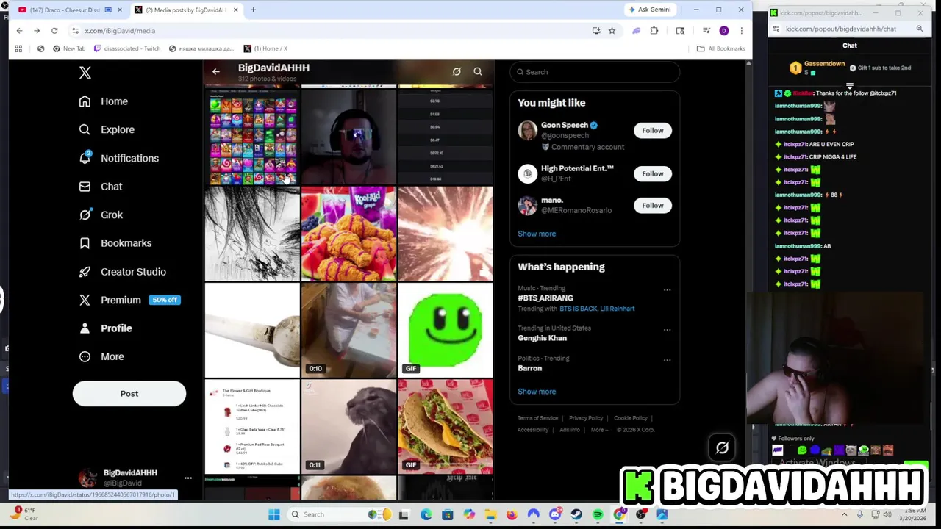Click Windows Start button

pos(274,514)
